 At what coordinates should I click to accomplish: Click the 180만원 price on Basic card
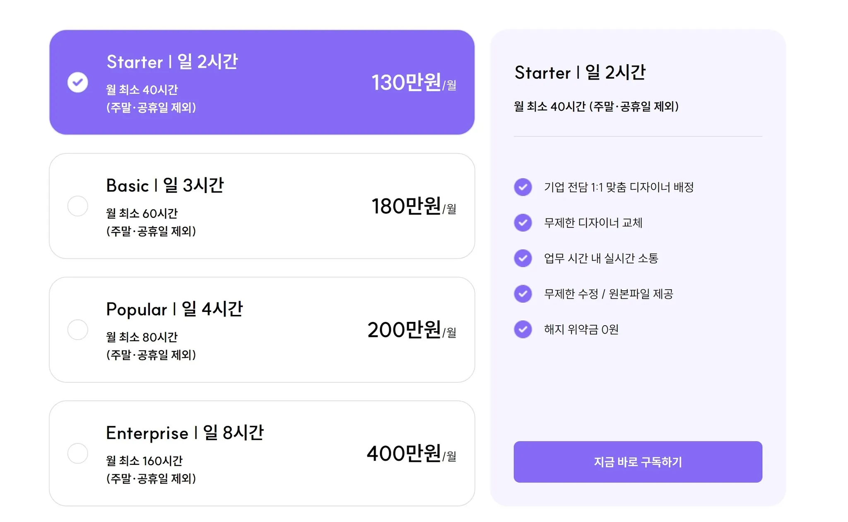pyautogui.click(x=406, y=206)
